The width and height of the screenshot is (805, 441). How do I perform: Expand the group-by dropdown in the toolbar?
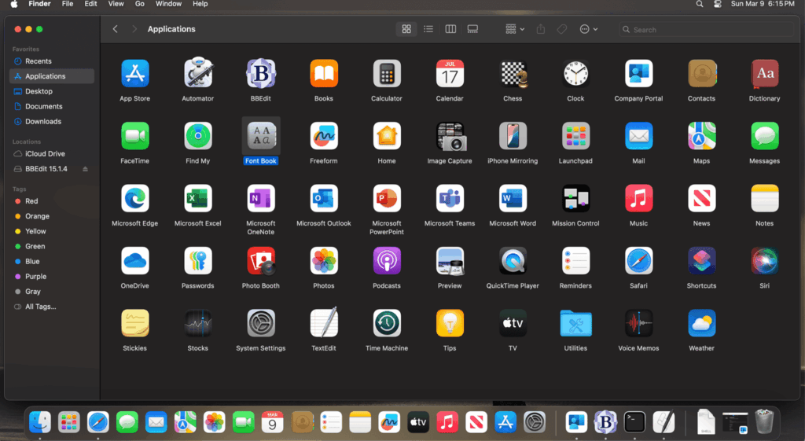515,29
